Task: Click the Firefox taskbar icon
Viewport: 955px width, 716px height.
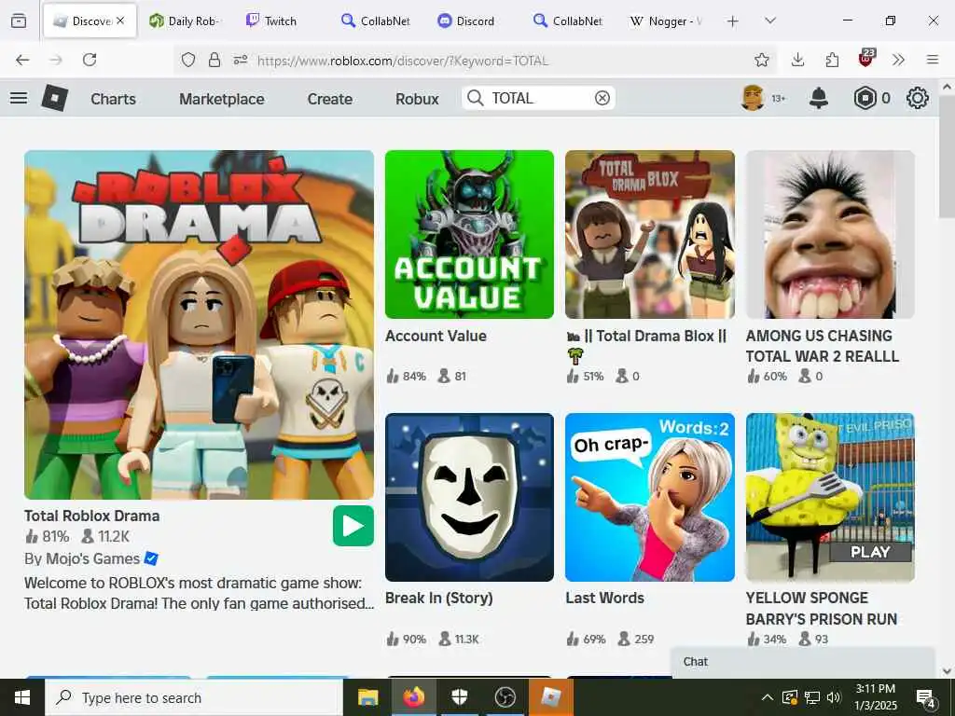Action: pos(413,697)
